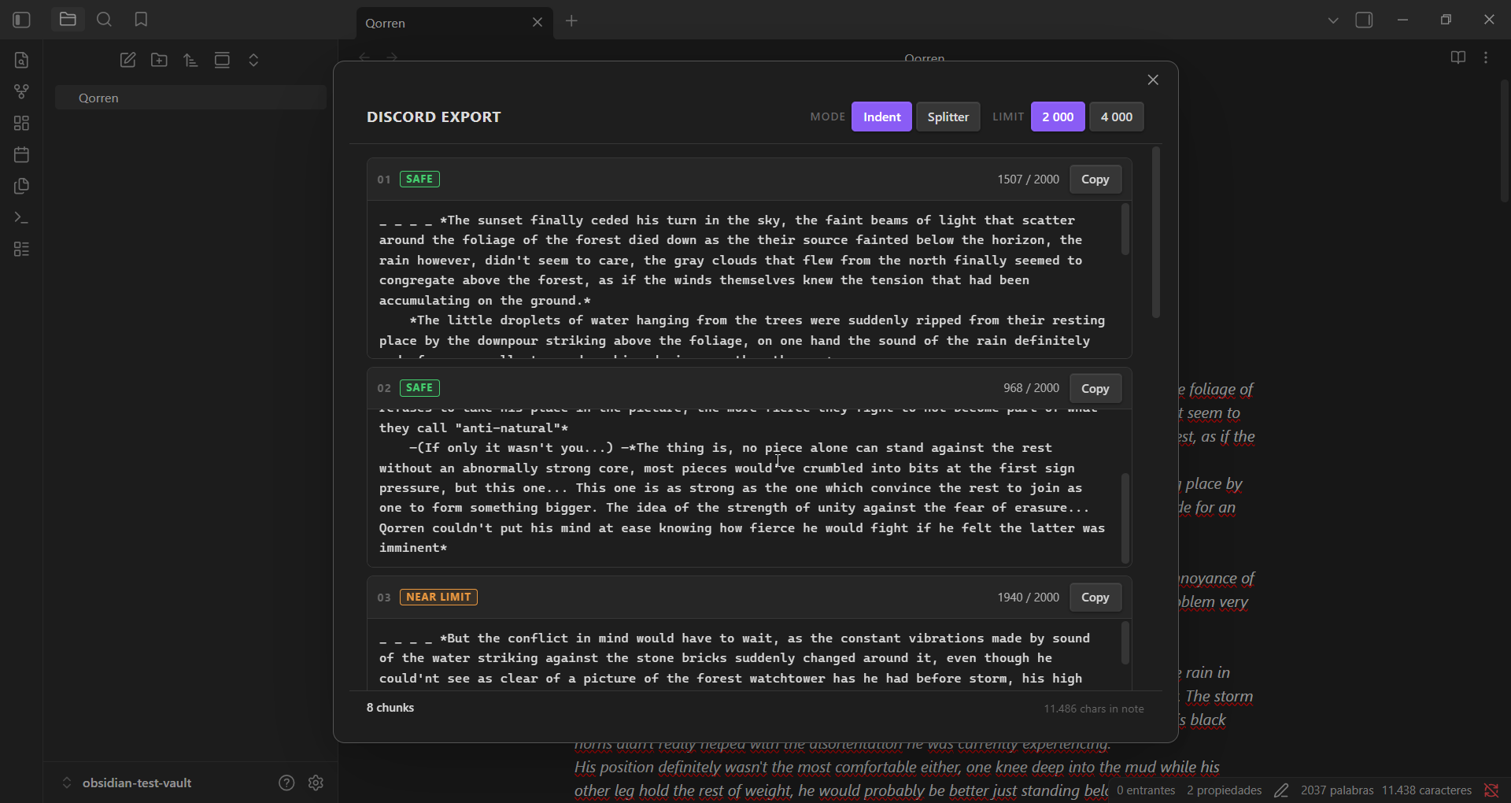Create a new note icon
Viewport: 1511px width, 803px height.
[x=128, y=61]
